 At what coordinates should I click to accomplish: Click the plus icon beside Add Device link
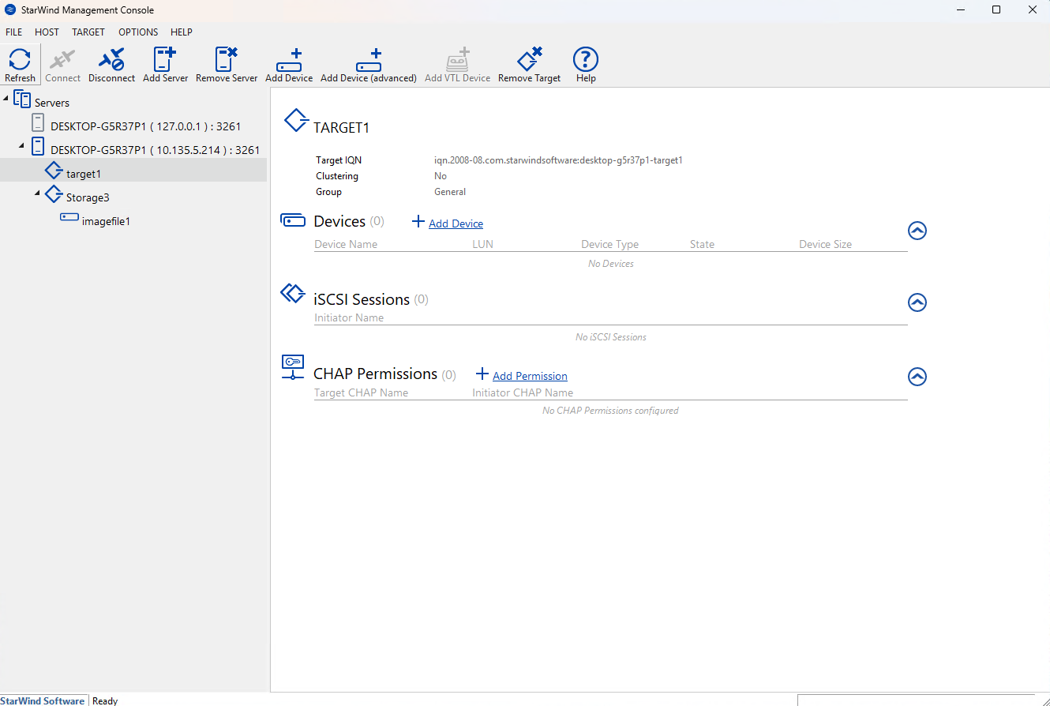click(418, 222)
